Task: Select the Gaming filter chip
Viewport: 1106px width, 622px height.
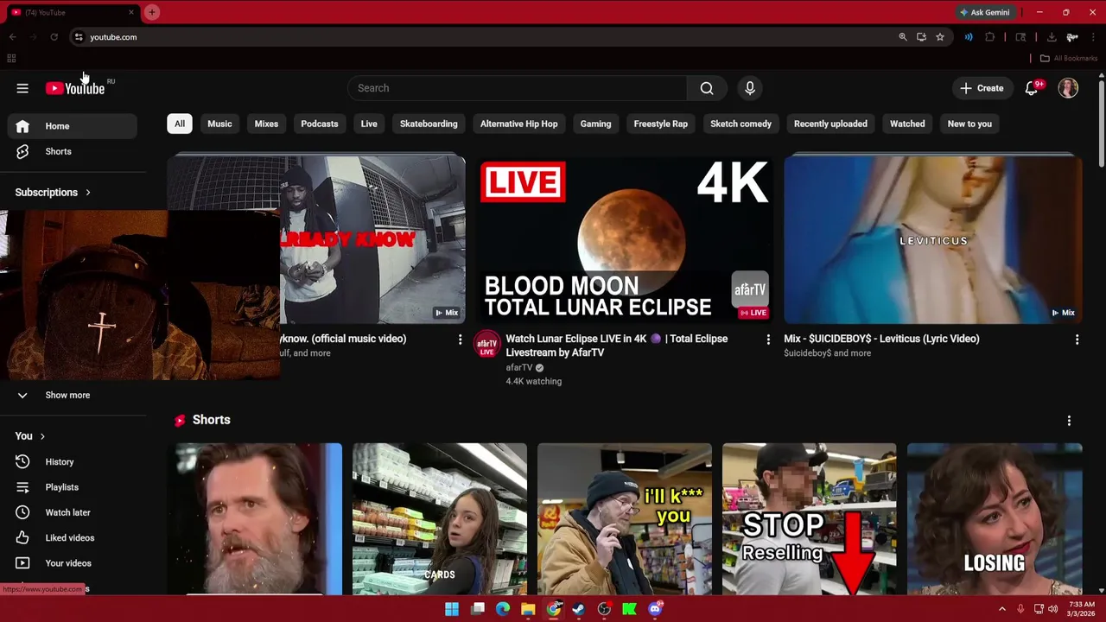Action: [x=595, y=124]
